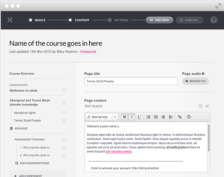Open Course Overview in the sidebar
This screenshot has width=224, height=177.
(22, 73)
